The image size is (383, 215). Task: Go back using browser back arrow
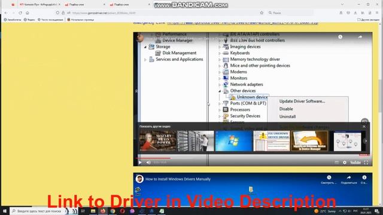coord(6,13)
